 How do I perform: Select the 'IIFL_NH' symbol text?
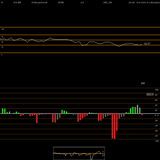(108, 3)
